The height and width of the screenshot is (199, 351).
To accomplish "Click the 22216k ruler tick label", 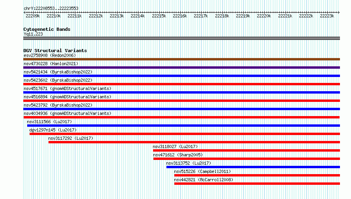I will pyautogui.click(x=180, y=16).
